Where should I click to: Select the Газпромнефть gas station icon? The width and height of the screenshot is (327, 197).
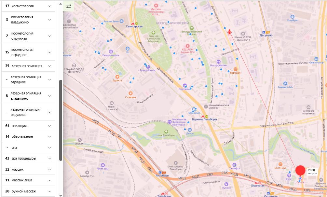pos(111,51)
